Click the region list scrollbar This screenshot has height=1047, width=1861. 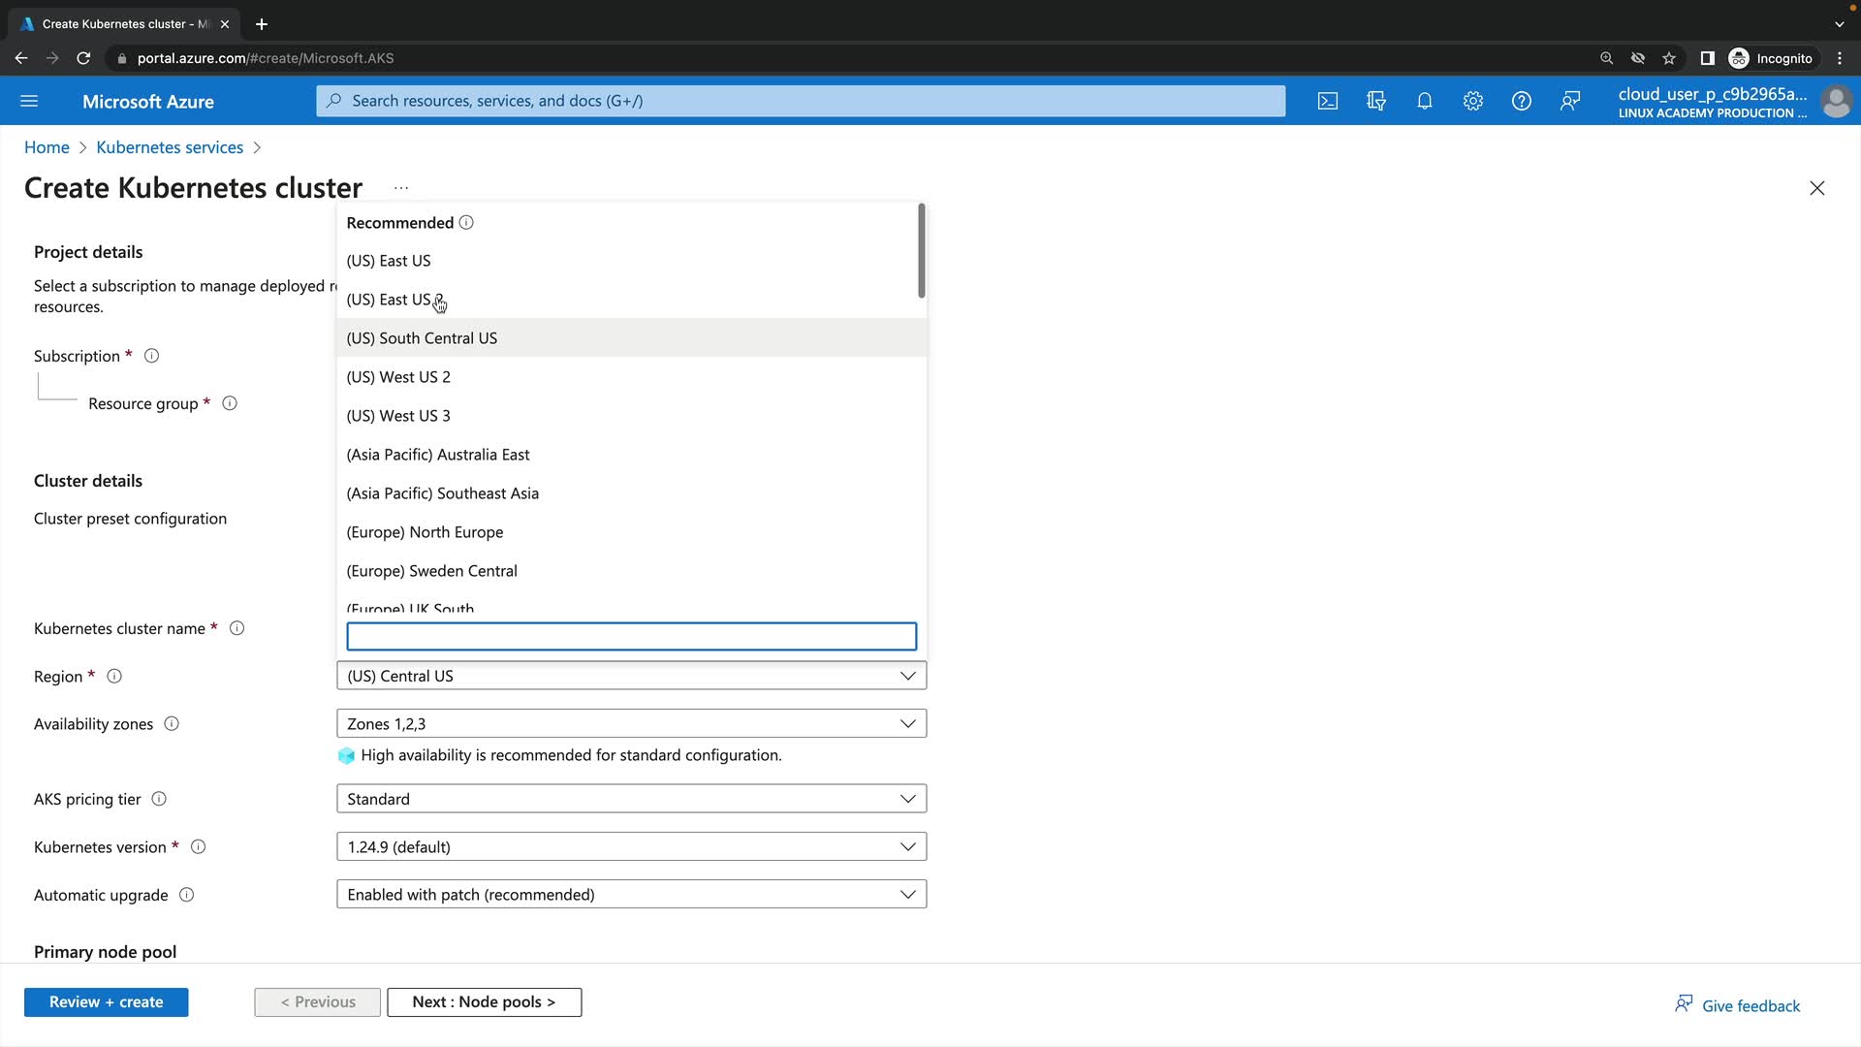(921, 252)
